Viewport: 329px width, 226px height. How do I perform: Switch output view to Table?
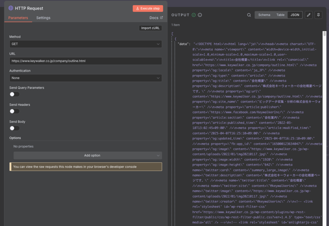tap(280, 14)
